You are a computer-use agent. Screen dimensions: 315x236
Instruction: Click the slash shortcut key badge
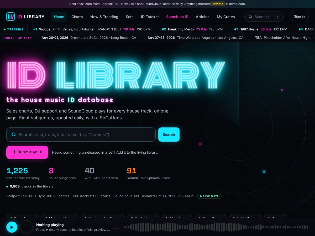pos(277,17)
